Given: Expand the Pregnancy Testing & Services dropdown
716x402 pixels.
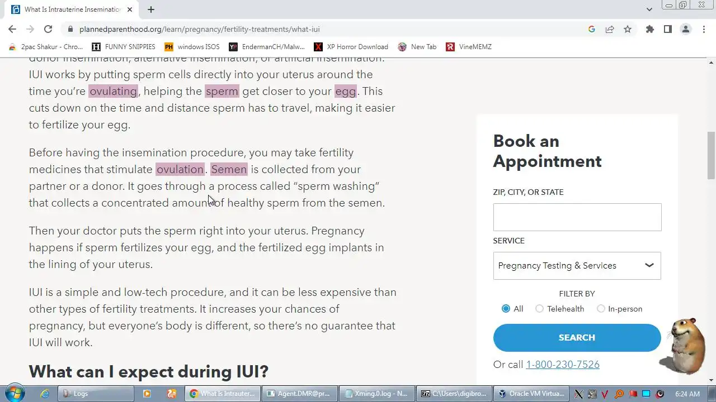Looking at the screenshot, I should 577,266.
